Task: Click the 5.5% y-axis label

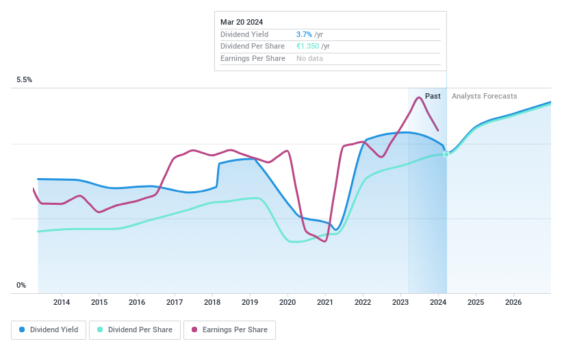Action: (x=25, y=80)
